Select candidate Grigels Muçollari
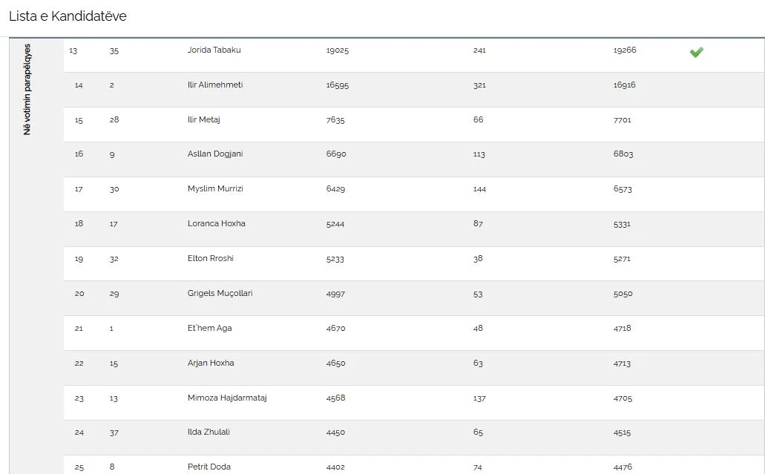This screenshot has width=765, height=474. 220,294
